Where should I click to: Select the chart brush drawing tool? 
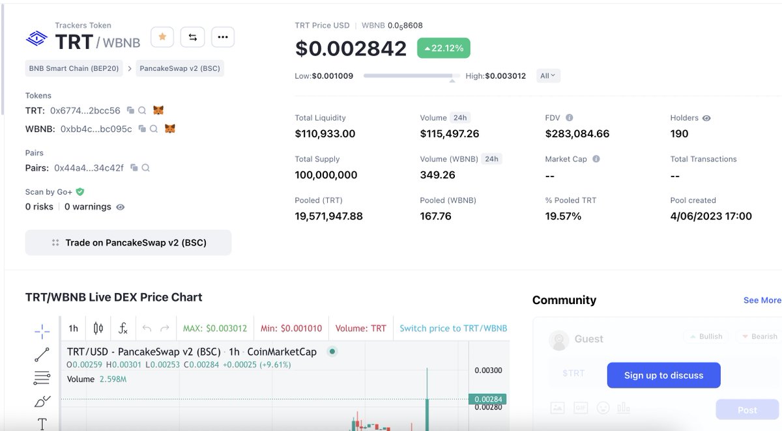[42, 401]
